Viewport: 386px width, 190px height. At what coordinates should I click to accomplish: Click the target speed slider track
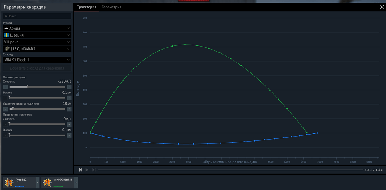[37, 87]
